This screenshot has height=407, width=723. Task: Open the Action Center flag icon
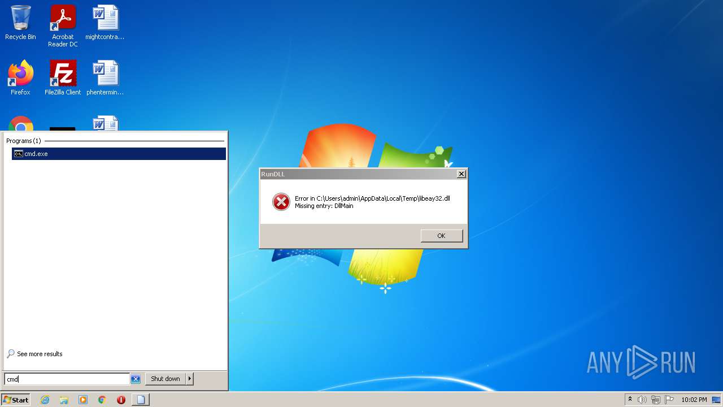(669, 400)
